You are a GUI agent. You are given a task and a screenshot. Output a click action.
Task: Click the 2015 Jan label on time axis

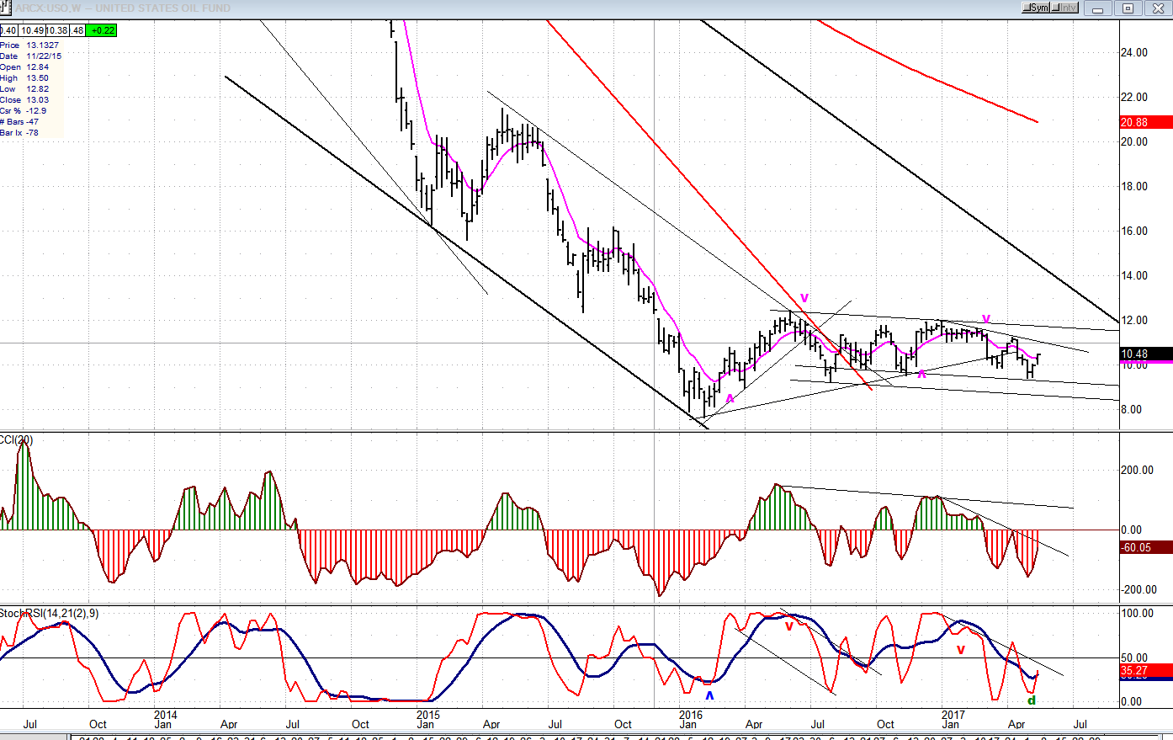pos(427,720)
